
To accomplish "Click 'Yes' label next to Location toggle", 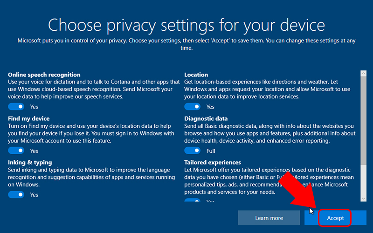I will pos(210,107).
